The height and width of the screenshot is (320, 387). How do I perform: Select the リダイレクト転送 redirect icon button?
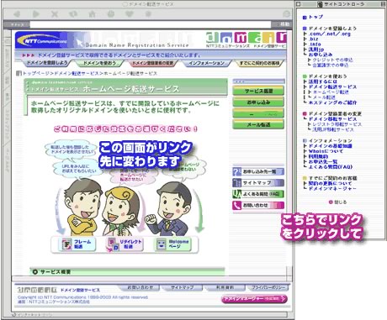[x=125, y=244]
